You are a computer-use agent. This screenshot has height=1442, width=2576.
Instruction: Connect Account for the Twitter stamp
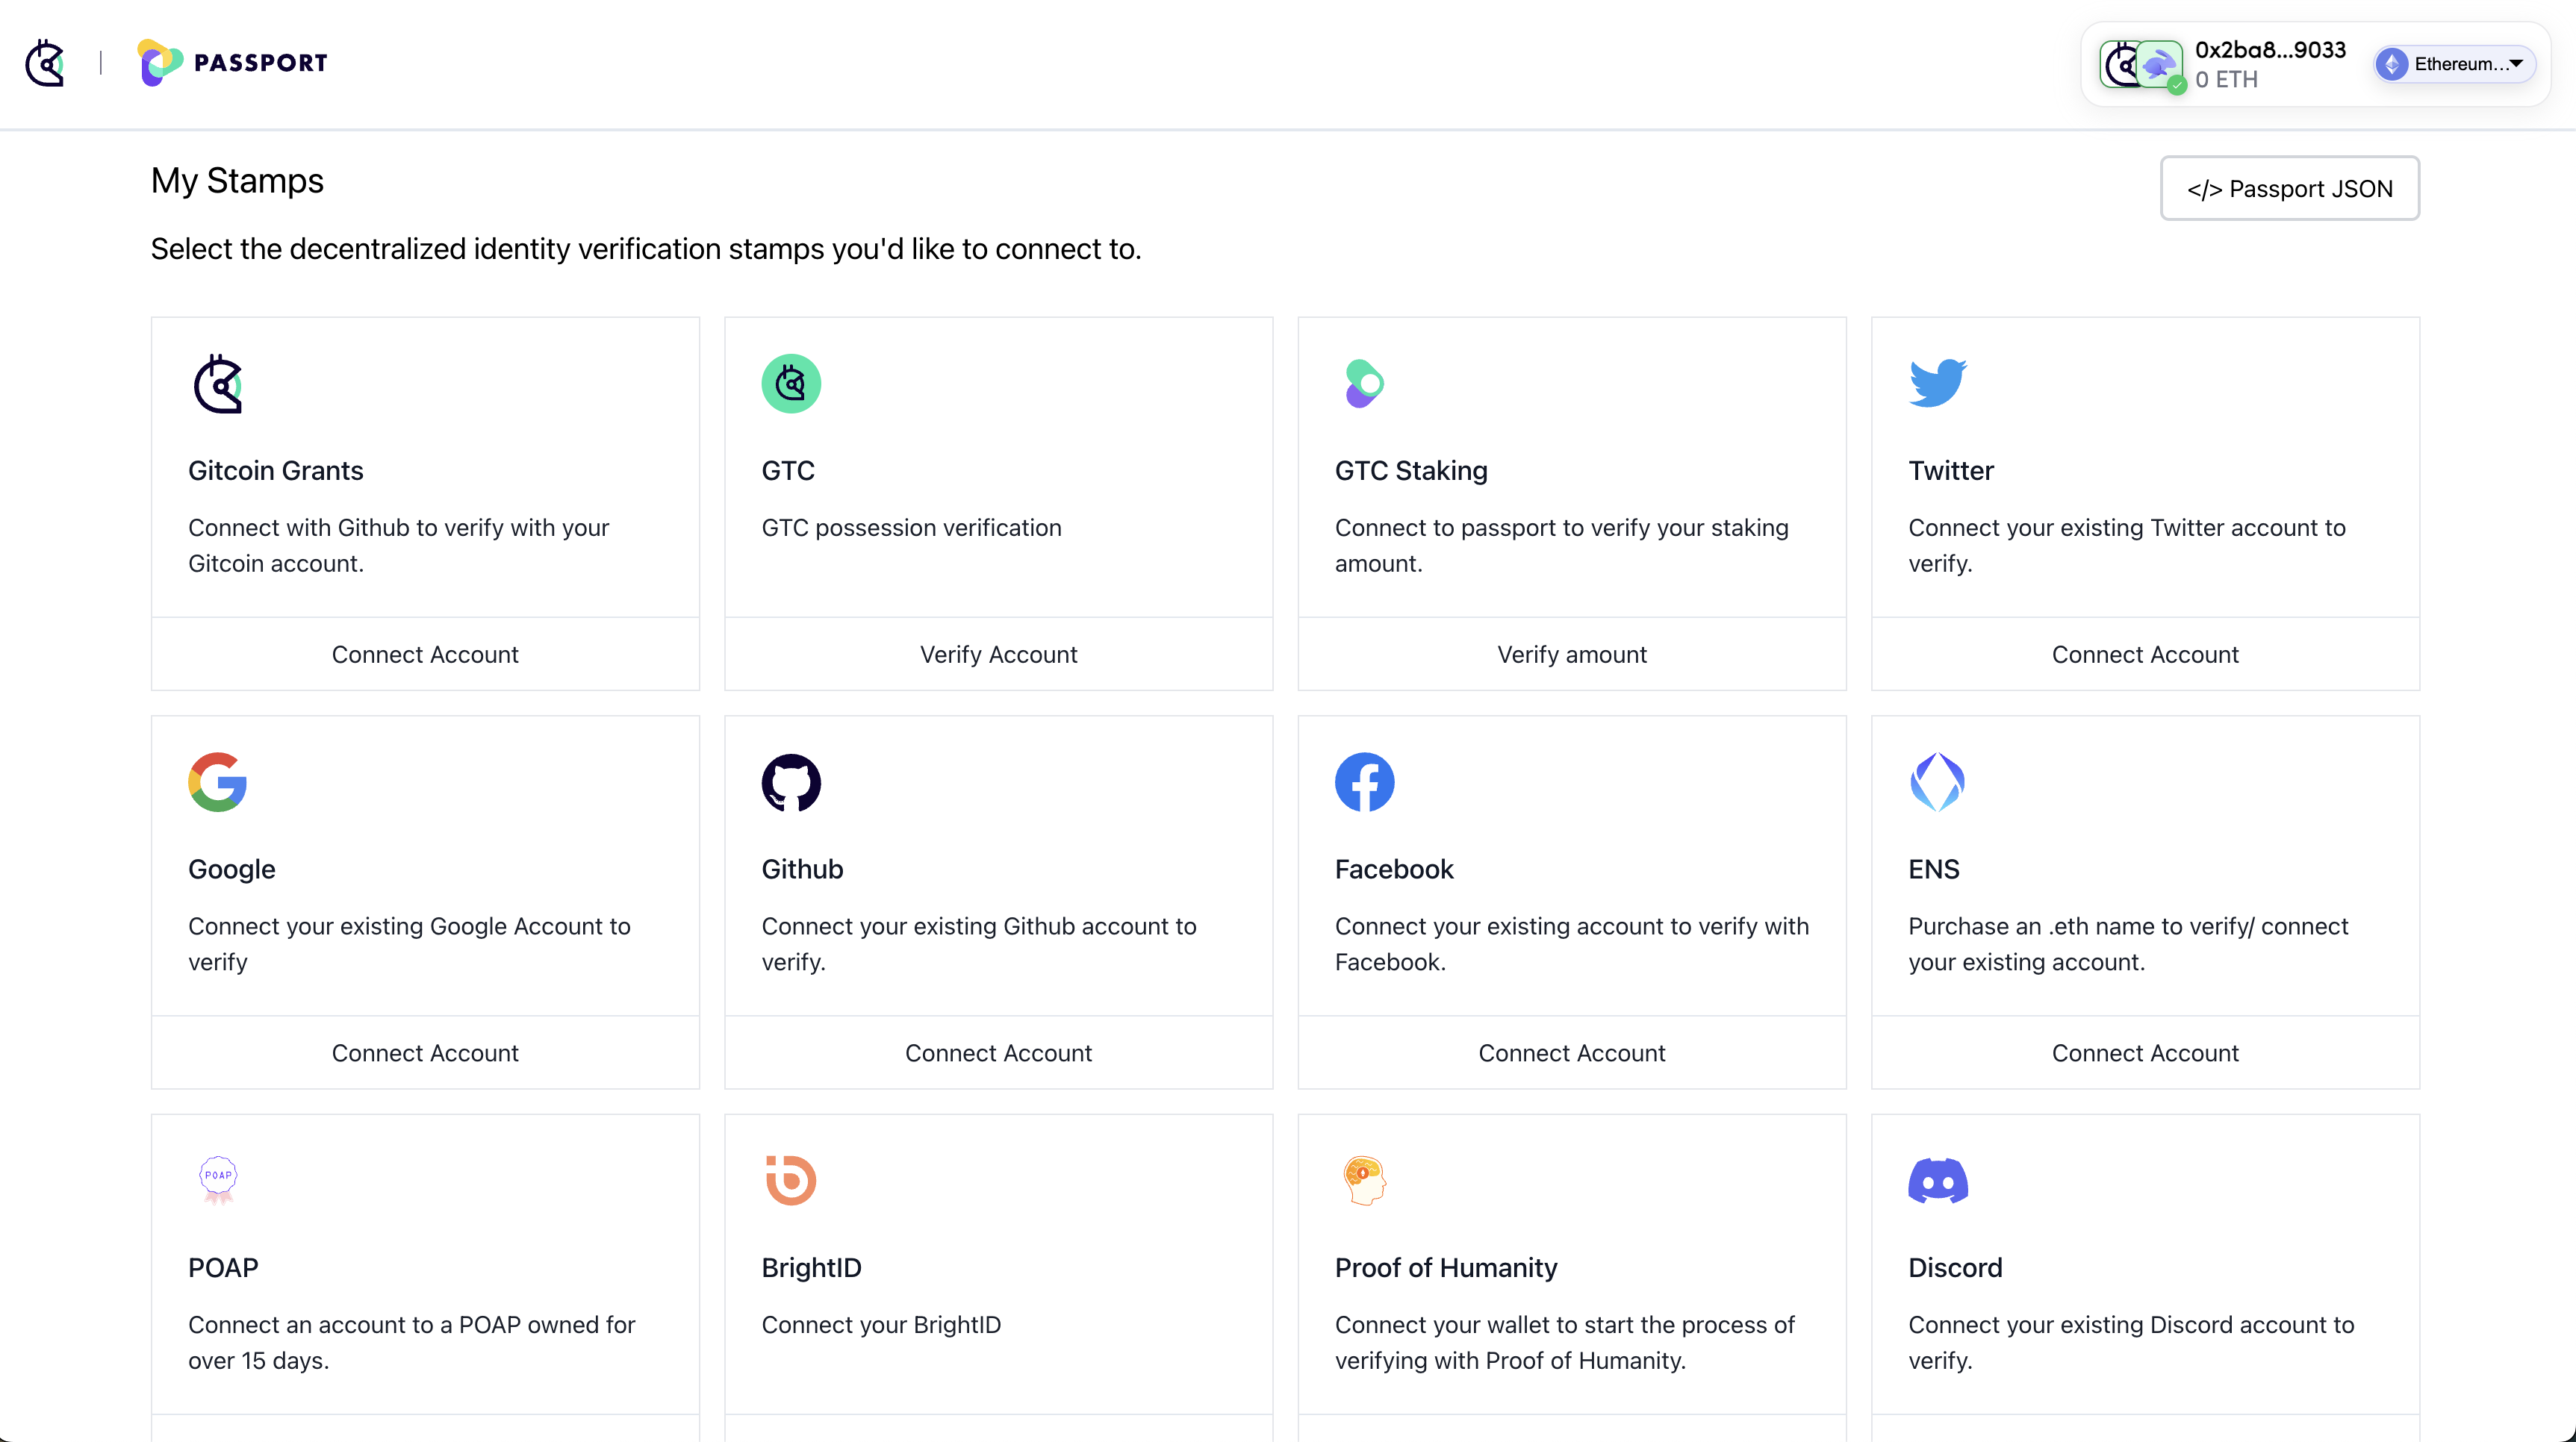(x=2145, y=655)
